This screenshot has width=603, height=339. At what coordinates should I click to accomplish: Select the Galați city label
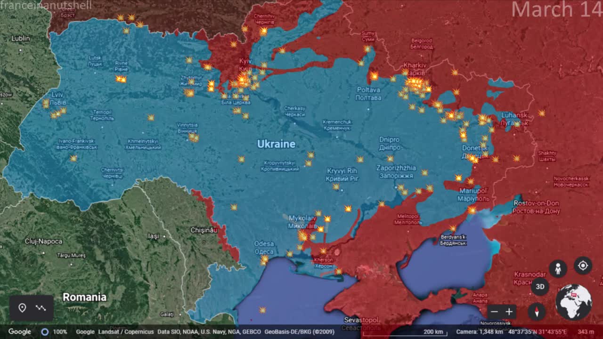tap(167, 314)
